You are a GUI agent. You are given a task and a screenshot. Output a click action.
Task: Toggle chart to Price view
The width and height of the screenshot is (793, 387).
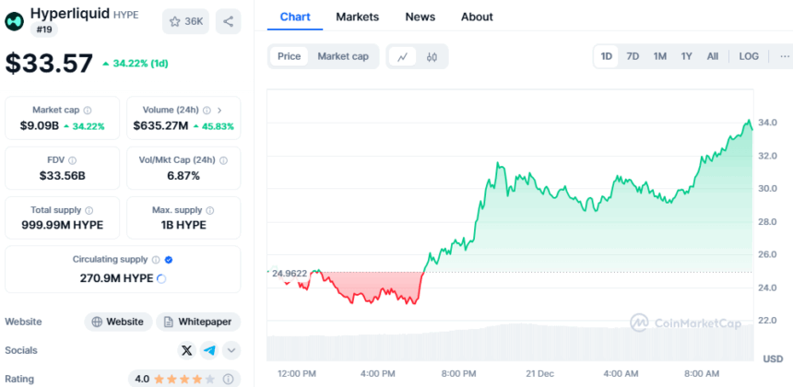pyautogui.click(x=290, y=56)
